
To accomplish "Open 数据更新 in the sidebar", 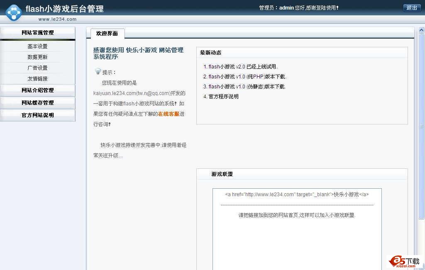I will click(x=37, y=57).
